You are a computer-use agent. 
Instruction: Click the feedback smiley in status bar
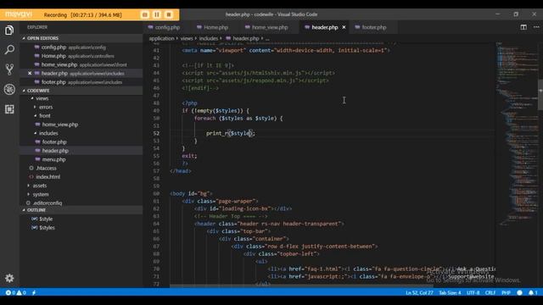tap(519, 292)
